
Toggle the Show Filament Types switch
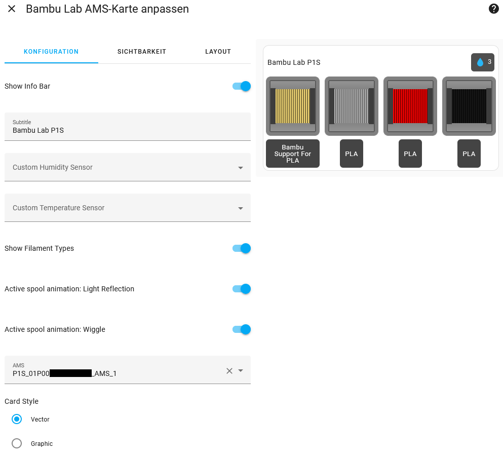click(242, 248)
